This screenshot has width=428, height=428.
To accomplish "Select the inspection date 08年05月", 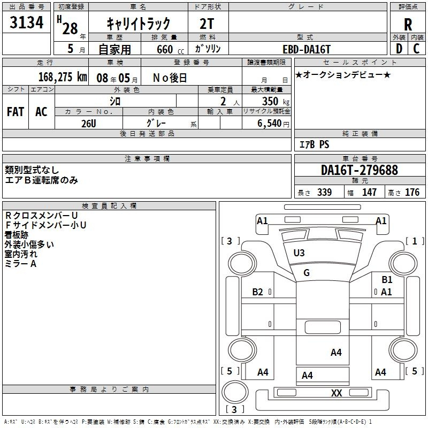I will (117, 78).
